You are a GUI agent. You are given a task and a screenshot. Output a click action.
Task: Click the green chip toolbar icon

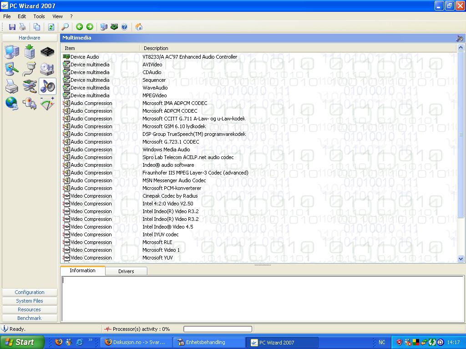pyautogui.click(x=114, y=27)
